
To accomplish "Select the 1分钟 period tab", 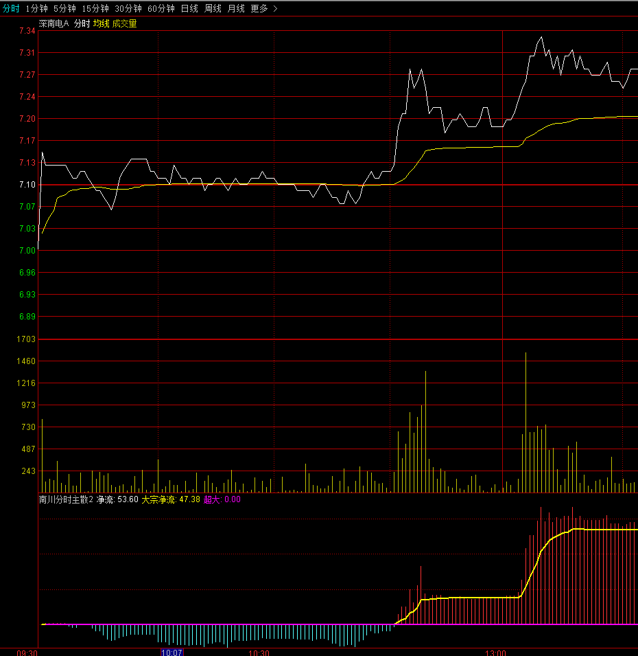I will click(x=37, y=8).
